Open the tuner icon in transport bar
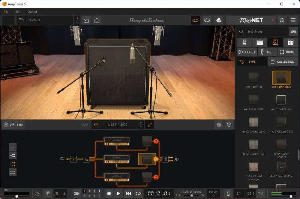This screenshot has height=199, width=300. tap(48, 194)
